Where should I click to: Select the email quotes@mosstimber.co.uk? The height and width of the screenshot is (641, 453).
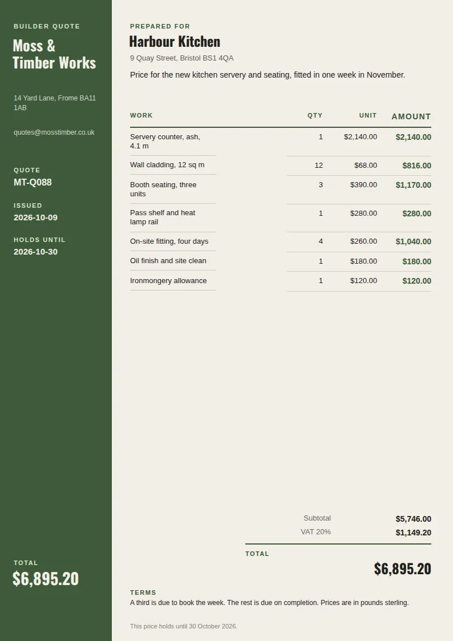tap(54, 132)
